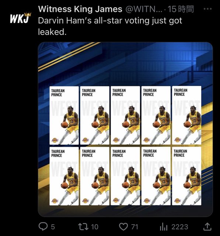Viewport: 220px width, 236px height.
Task: Open the WKJ profile avatar
Action: point(21,18)
